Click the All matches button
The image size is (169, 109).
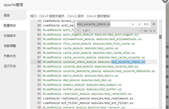(146, 24)
